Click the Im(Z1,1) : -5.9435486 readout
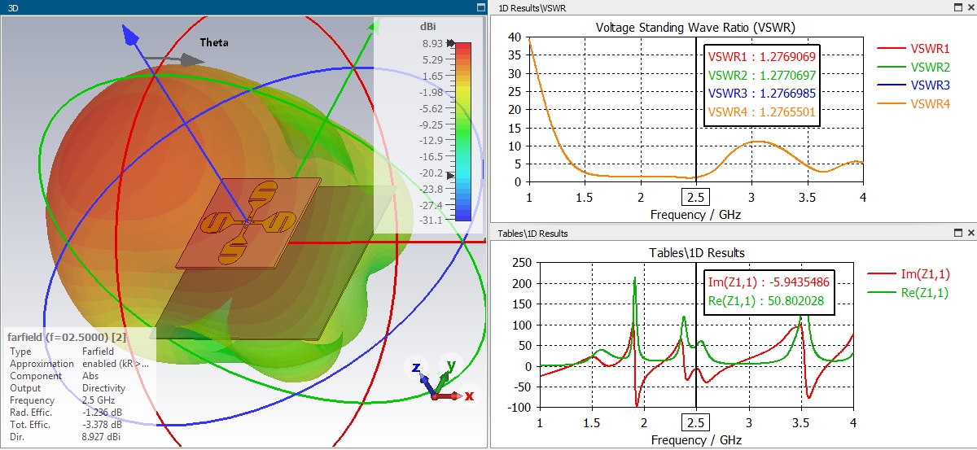Viewport: 977px width, 450px height. pos(769,282)
